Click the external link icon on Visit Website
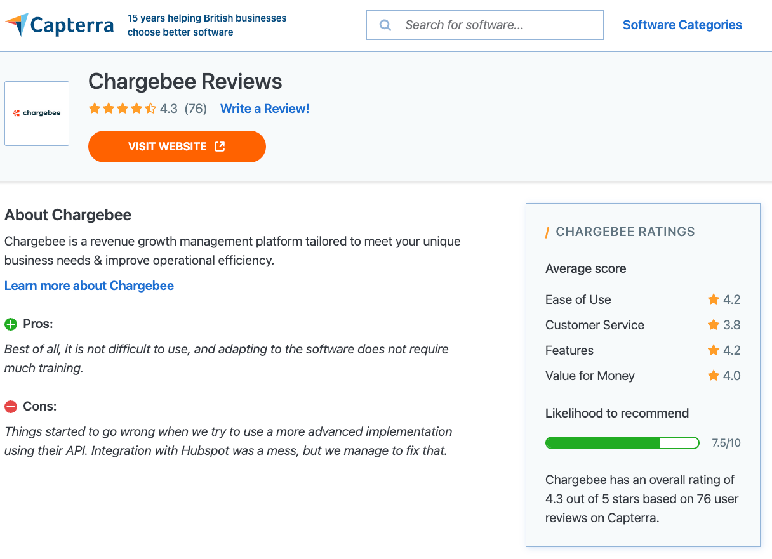 click(220, 146)
